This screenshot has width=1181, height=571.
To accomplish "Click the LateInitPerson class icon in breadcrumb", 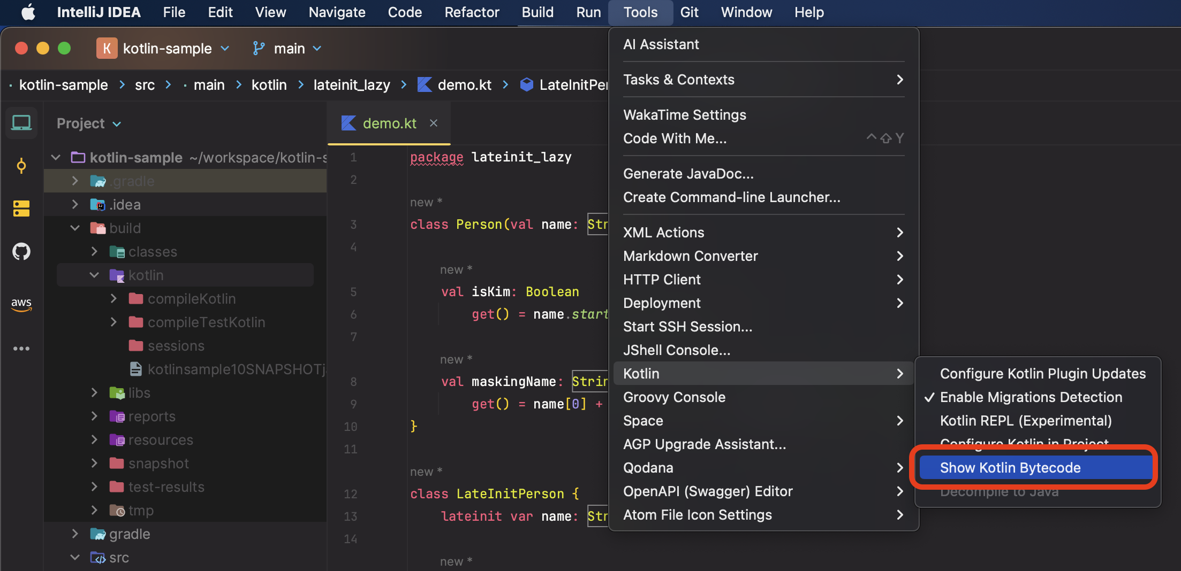I will (x=527, y=84).
